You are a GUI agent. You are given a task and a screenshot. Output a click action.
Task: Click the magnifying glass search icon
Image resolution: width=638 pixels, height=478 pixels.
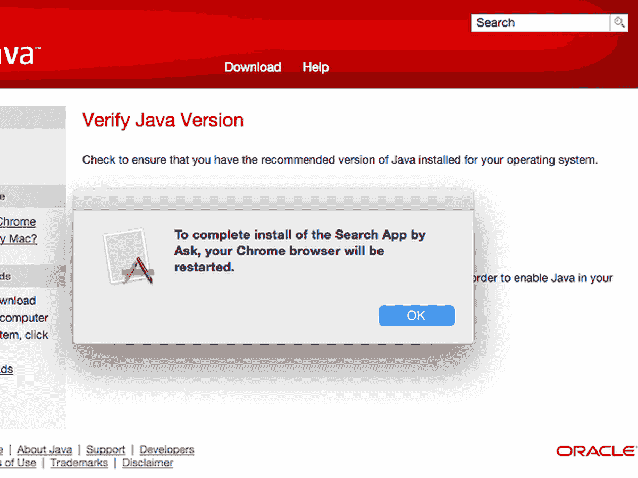pyautogui.click(x=619, y=23)
